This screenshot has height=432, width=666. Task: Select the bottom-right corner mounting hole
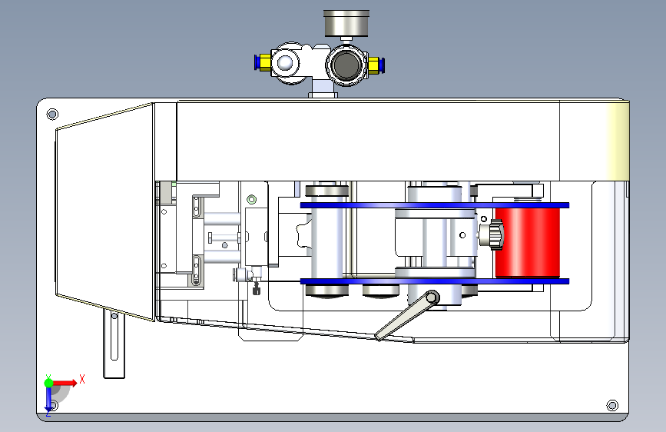612,405
